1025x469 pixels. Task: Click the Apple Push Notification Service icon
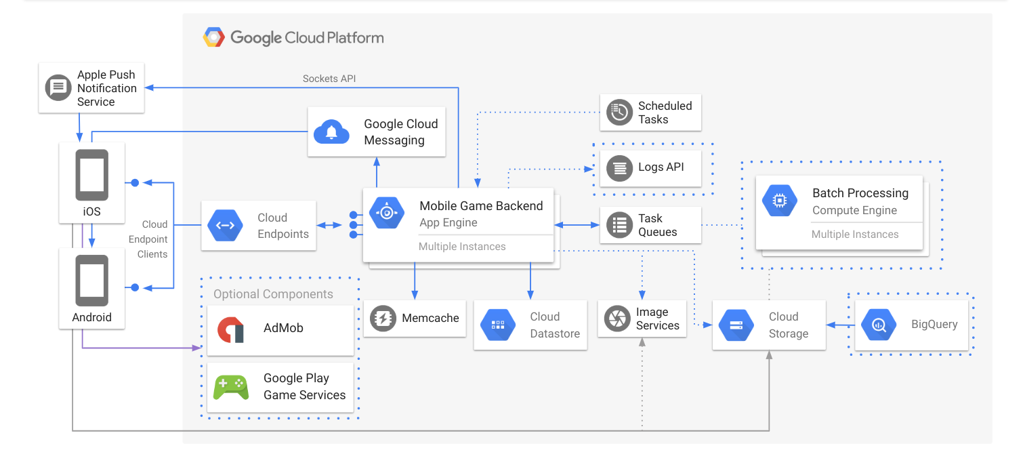point(58,87)
